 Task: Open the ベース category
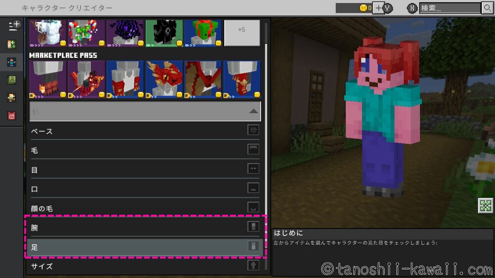pyautogui.click(x=145, y=131)
